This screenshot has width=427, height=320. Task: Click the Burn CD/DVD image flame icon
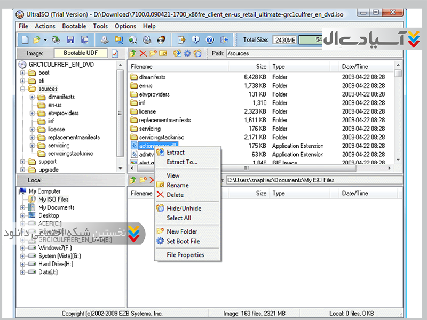[160, 39]
